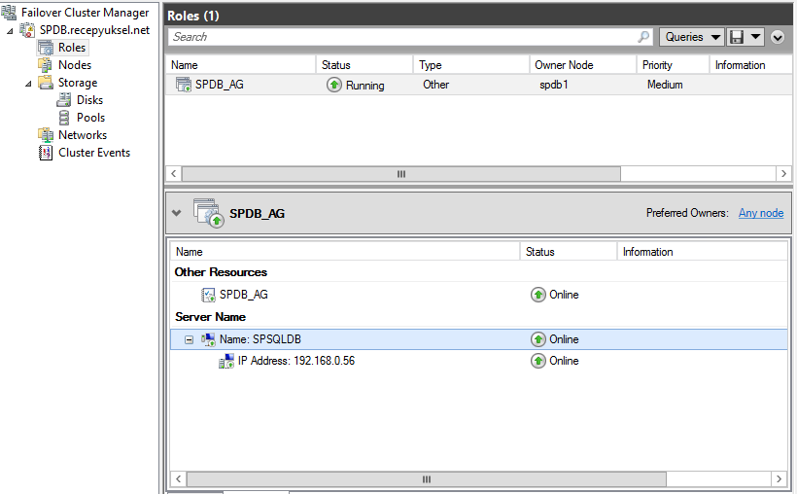
Task: Click the owner node cell spdb1
Action: pos(554,85)
